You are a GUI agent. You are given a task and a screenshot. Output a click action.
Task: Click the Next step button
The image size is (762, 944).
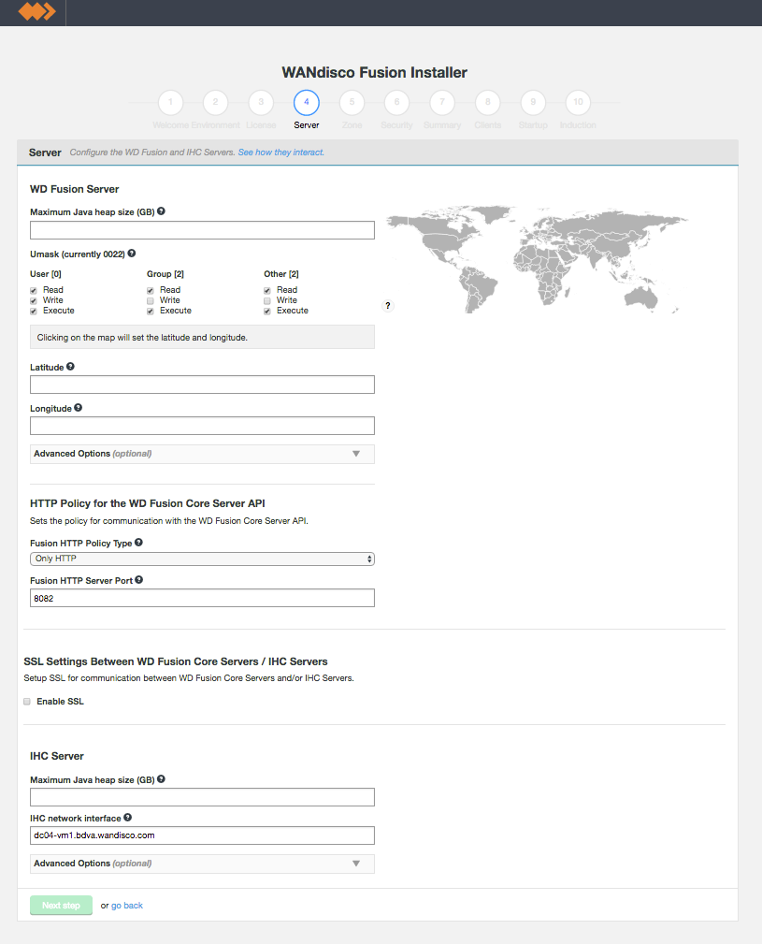point(62,905)
